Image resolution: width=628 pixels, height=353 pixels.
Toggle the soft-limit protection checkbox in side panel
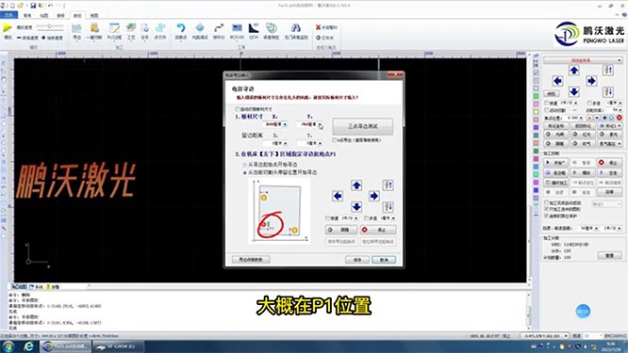(x=546, y=216)
